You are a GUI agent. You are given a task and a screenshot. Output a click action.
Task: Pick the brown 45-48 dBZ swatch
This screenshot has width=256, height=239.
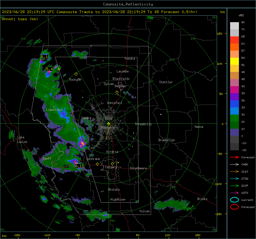coord(234,76)
